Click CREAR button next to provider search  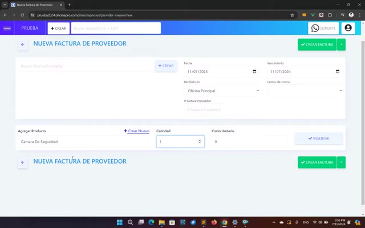[166, 66]
